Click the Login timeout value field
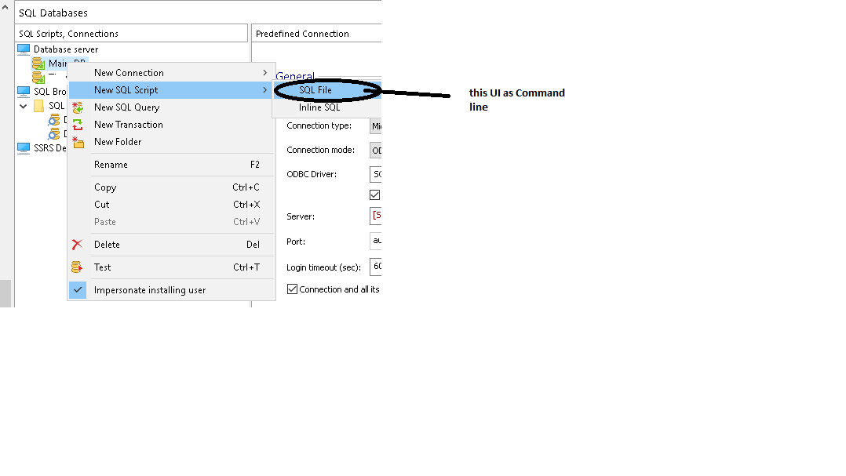This screenshot has height=476, width=846. coord(376,267)
